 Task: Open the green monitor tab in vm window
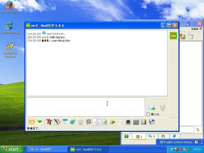click(x=126, y=136)
